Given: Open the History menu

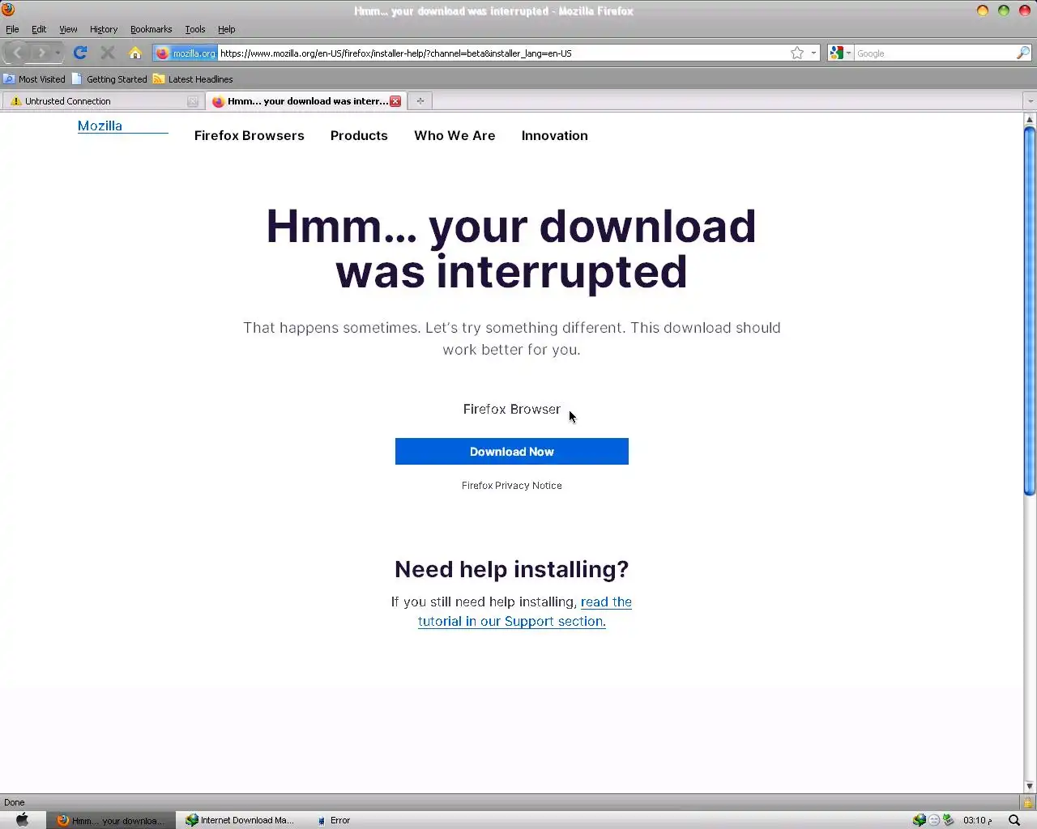Looking at the screenshot, I should (x=104, y=29).
